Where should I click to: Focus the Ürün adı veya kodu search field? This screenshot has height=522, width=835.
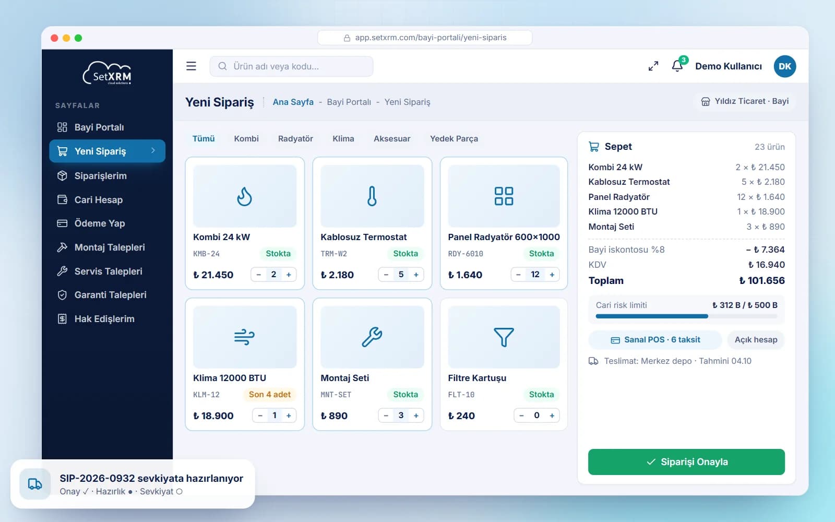coord(291,66)
